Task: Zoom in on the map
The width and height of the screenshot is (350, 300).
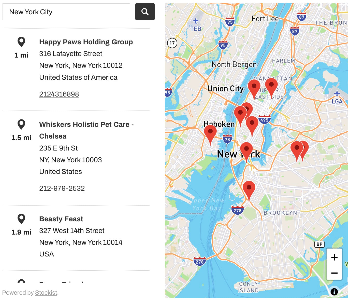Action: point(334,257)
